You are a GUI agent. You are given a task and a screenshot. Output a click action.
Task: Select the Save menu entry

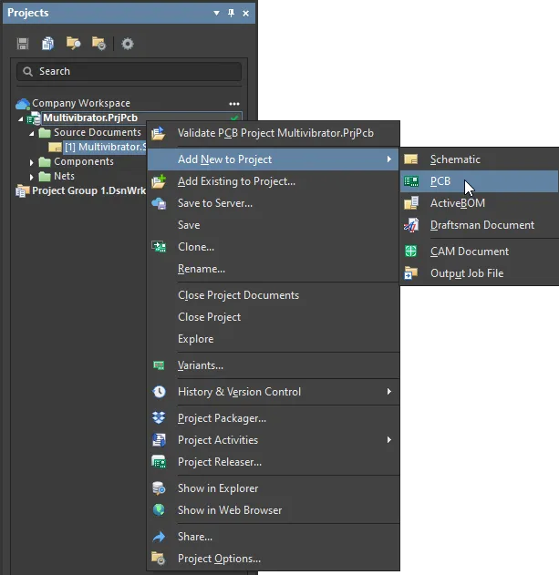[x=274, y=225]
